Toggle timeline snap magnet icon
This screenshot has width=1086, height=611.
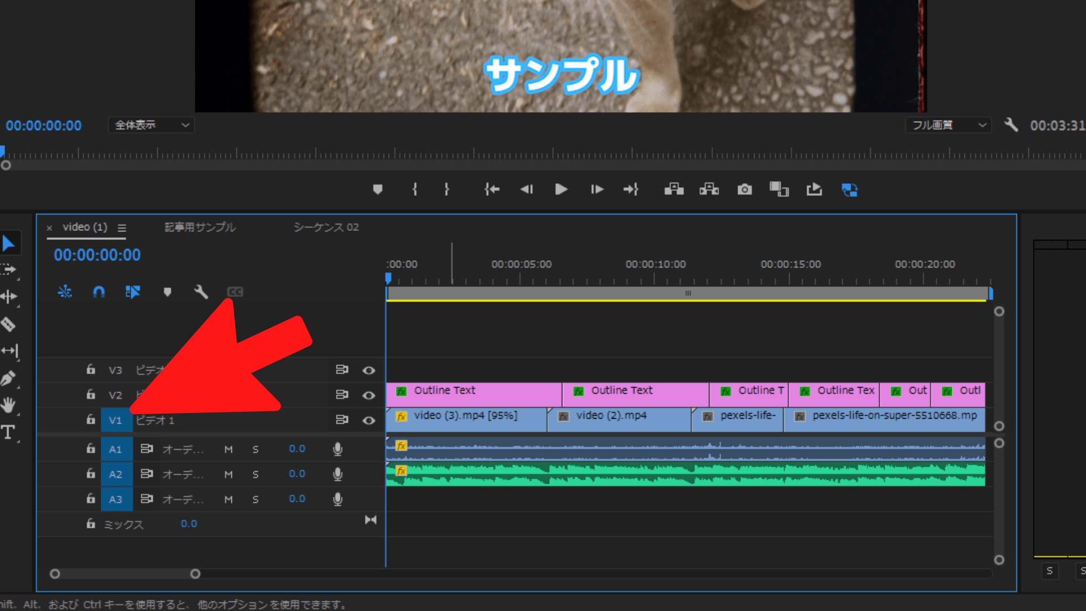tap(98, 292)
